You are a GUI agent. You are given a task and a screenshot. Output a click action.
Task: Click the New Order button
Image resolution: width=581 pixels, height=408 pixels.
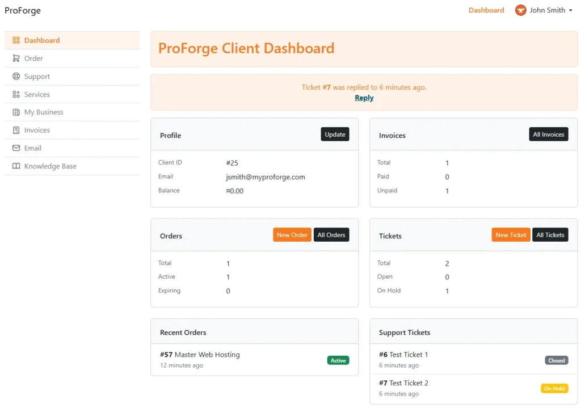point(292,234)
